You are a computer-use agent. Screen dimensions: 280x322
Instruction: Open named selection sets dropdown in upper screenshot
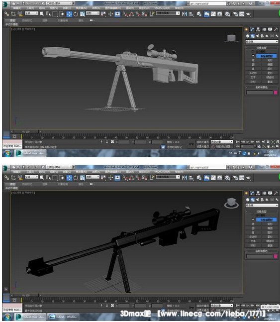click(x=168, y=13)
